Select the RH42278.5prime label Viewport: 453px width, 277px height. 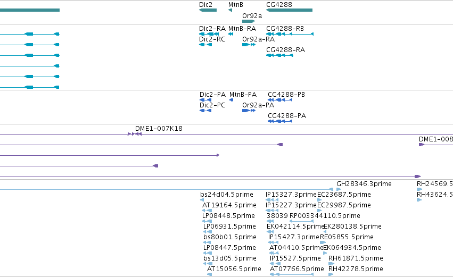[x=356, y=269]
